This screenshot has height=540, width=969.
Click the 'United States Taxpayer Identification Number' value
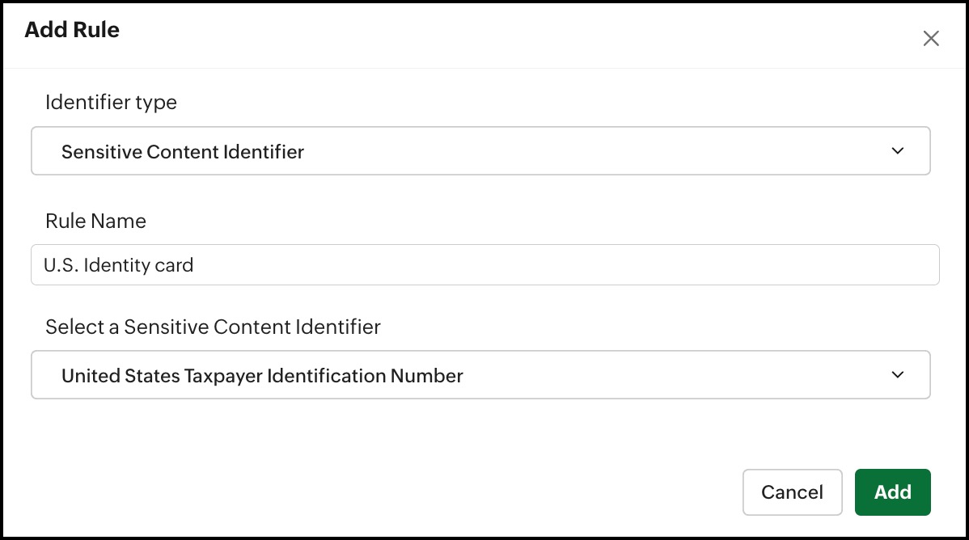262,375
